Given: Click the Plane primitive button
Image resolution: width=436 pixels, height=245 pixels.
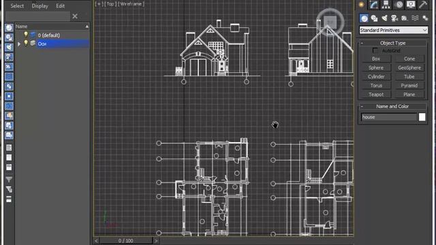Looking at the screenshot, I should [409, 95].
